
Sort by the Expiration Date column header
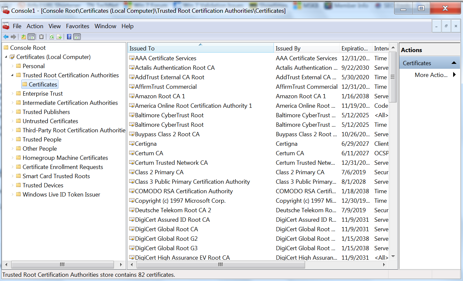356,48
